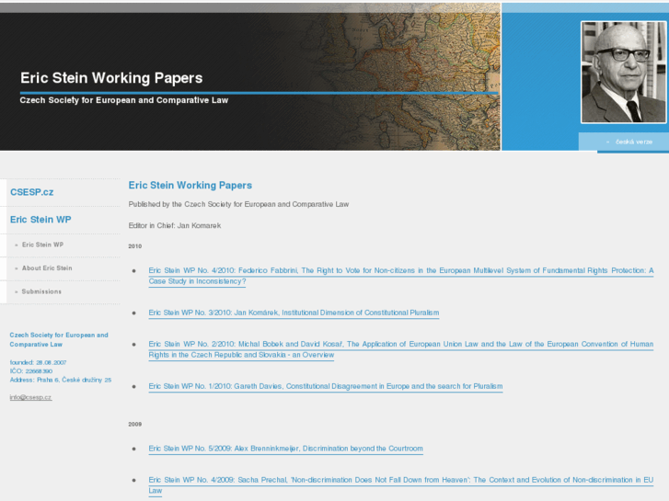Image resolution: width=669 pixels, height=501 pixels.
Task: Click the Eric Stein Working Papers content heading
Action: [190, 186]
